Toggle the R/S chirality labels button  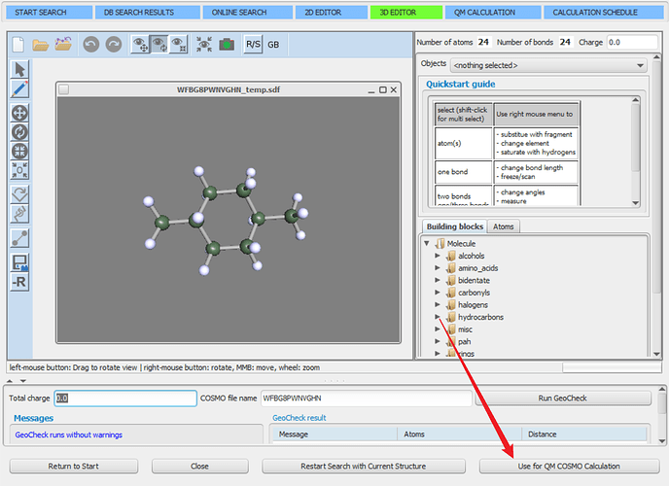click(253, 45)
